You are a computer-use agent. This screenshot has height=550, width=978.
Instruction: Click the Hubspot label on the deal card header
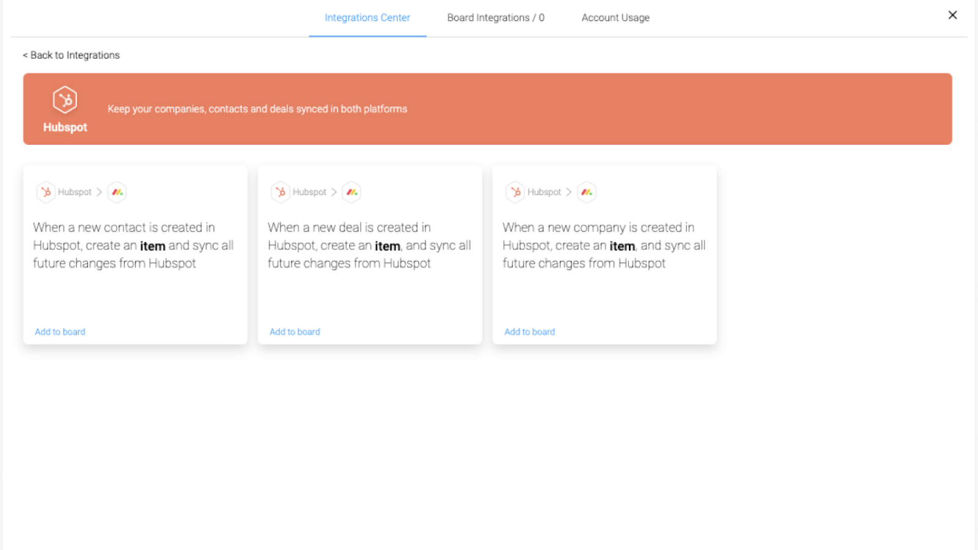coord(309,192)
